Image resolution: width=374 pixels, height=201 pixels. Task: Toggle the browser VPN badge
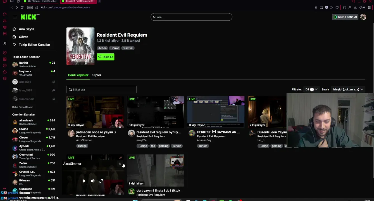point(30,8)
